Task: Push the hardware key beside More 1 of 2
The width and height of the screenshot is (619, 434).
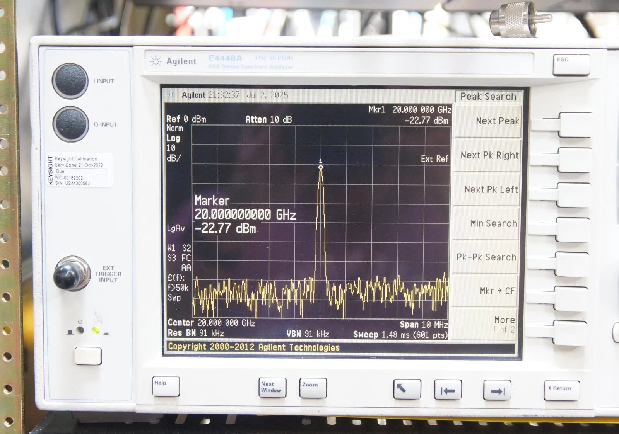Action: pyautogui.click(x=571, y=332)
